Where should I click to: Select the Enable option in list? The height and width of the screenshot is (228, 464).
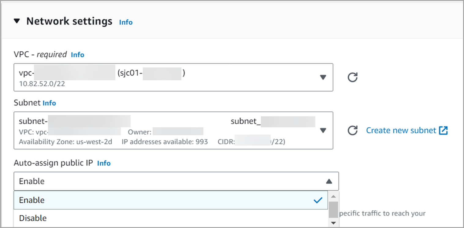click(x=171, y=200)
